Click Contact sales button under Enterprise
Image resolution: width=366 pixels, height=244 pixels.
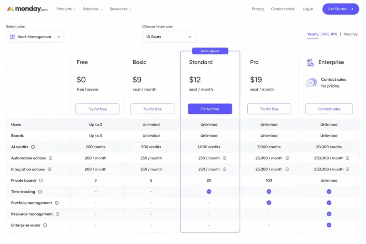click(329, 109)
